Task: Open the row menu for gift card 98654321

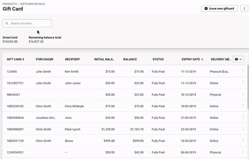Action: (243, 94)
